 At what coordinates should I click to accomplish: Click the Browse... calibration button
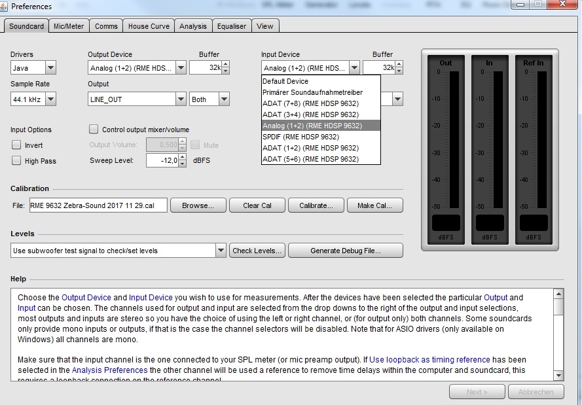click(x=198, y=205)
